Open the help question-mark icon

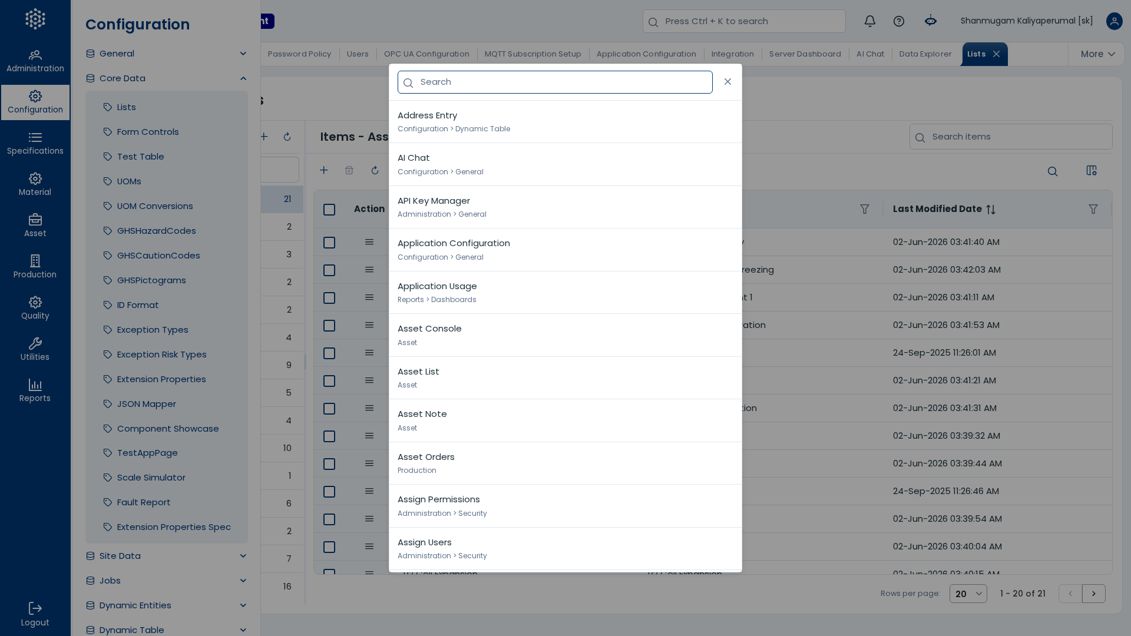[898, 21]
